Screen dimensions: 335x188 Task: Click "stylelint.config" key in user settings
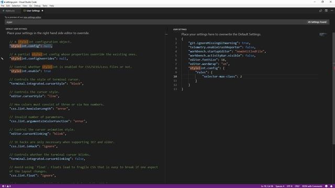(204, 68)
